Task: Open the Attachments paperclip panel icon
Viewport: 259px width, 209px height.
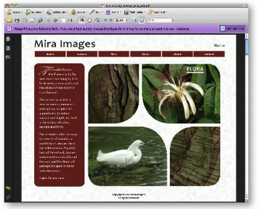Action: pos(8,197)
